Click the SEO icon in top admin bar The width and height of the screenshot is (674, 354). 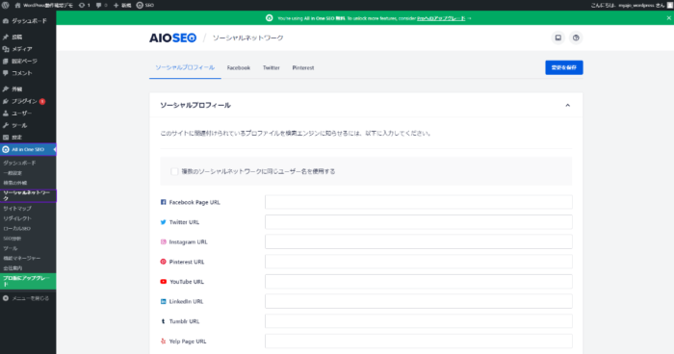[x=145, y=5]
